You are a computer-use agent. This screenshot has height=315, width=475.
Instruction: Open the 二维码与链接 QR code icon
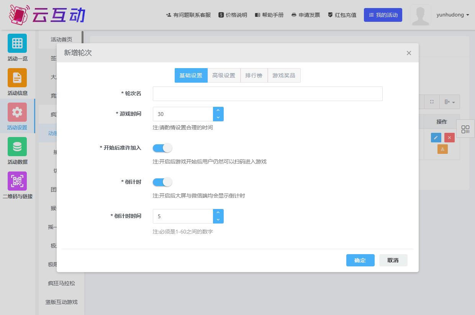17,181
